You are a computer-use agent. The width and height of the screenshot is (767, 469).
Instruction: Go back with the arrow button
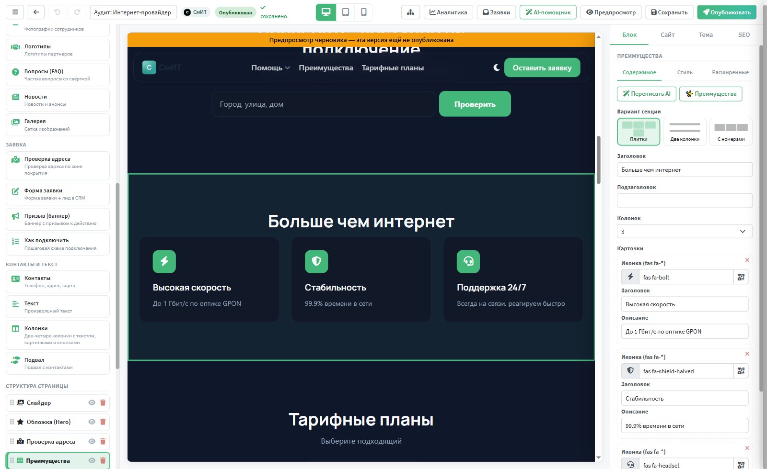pyautogui.click(x=36, y=12)
